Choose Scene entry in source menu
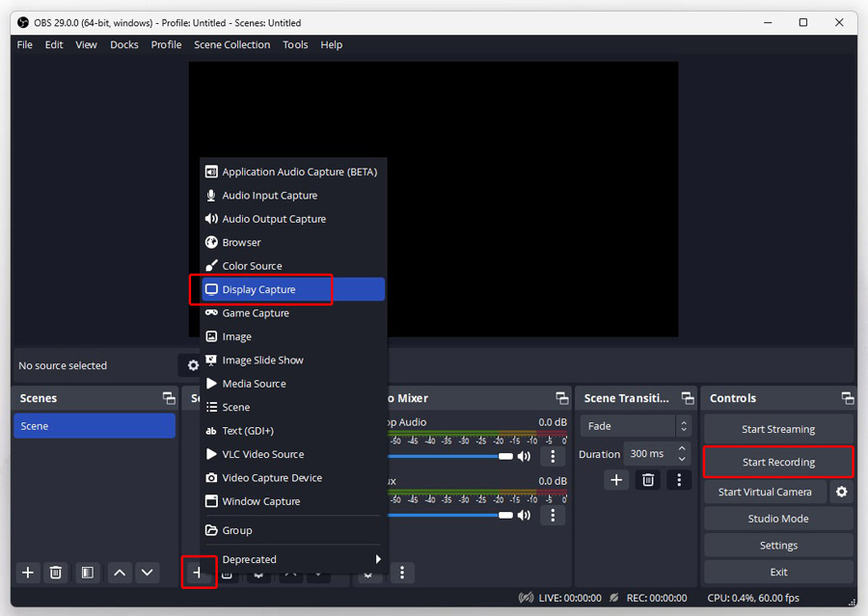 pos(293,408)
